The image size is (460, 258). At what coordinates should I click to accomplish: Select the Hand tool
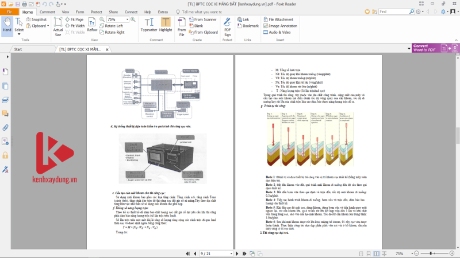[x=7, y=25]
